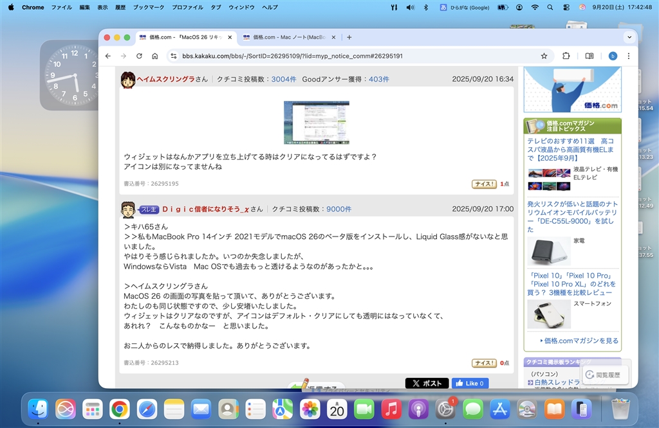
Task: Click ナイス! on post 26295195
Action: (484, 184)
